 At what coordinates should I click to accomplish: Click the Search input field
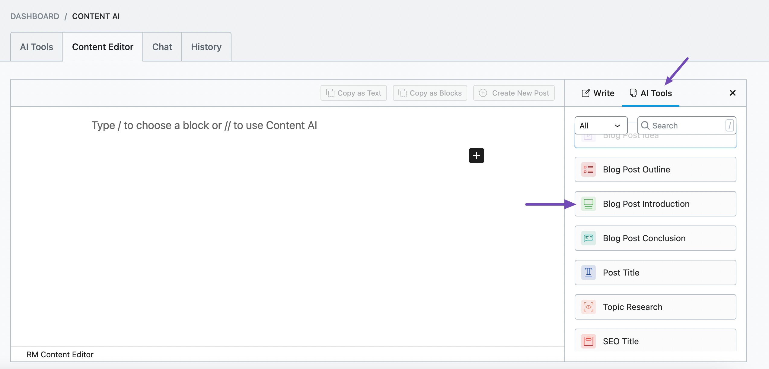(687, 125)
